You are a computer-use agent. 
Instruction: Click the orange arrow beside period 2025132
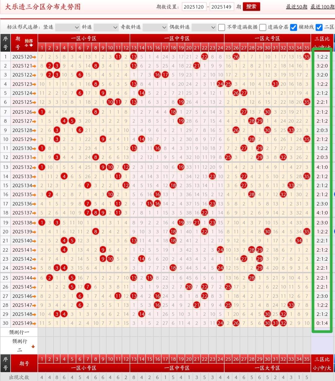tap(34, 167)
